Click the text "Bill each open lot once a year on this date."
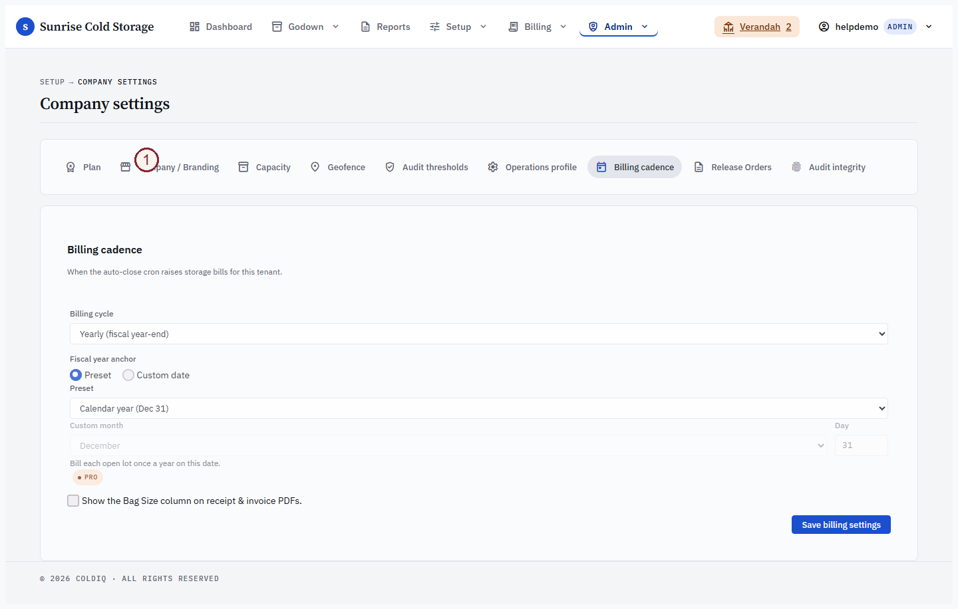The height and width of the screenshot is (609, 958). point(145,463)
